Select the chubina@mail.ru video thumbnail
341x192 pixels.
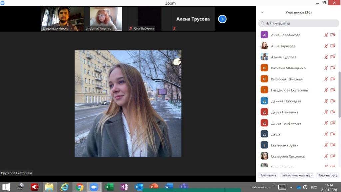coord(106,19)
